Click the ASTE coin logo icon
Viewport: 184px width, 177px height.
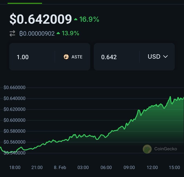(66, 57)
